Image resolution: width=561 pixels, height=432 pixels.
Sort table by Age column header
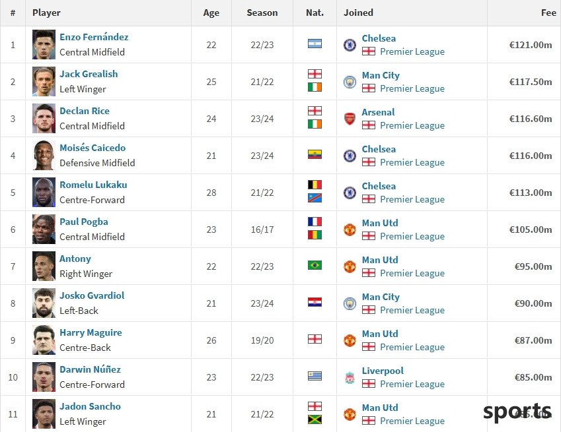click(211, 13)
